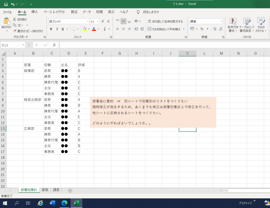The image size is (270, 208).
Task: Increase decimal places
Action: coord(215,29)
